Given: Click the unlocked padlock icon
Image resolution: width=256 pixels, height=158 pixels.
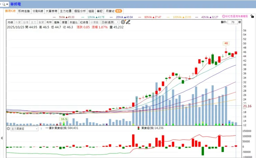Looking at the screenshot, I should click(x=252, y=16).
